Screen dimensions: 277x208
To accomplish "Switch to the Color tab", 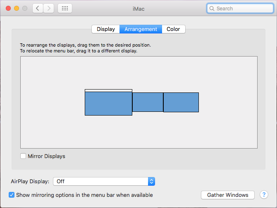I will pos(174,29).
